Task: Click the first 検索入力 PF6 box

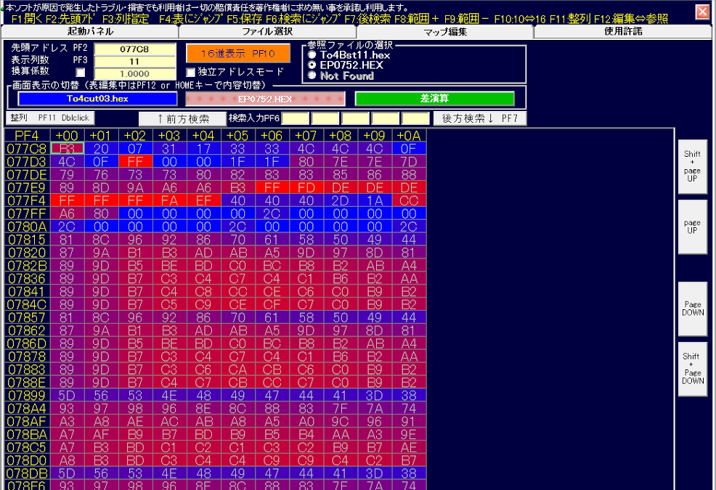Action: point(296,118)
